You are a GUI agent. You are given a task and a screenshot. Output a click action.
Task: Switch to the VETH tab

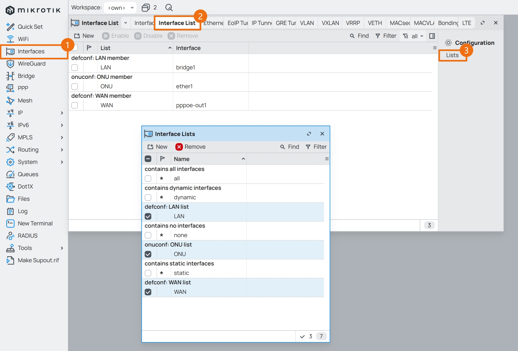375,23
